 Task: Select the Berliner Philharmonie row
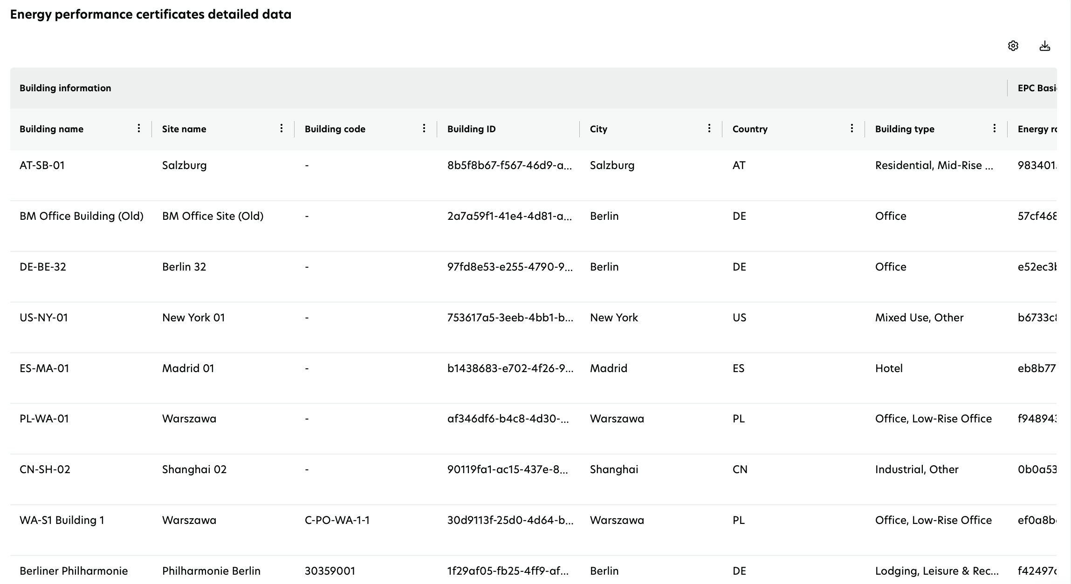pyautogui.click(x=74, y=571)
